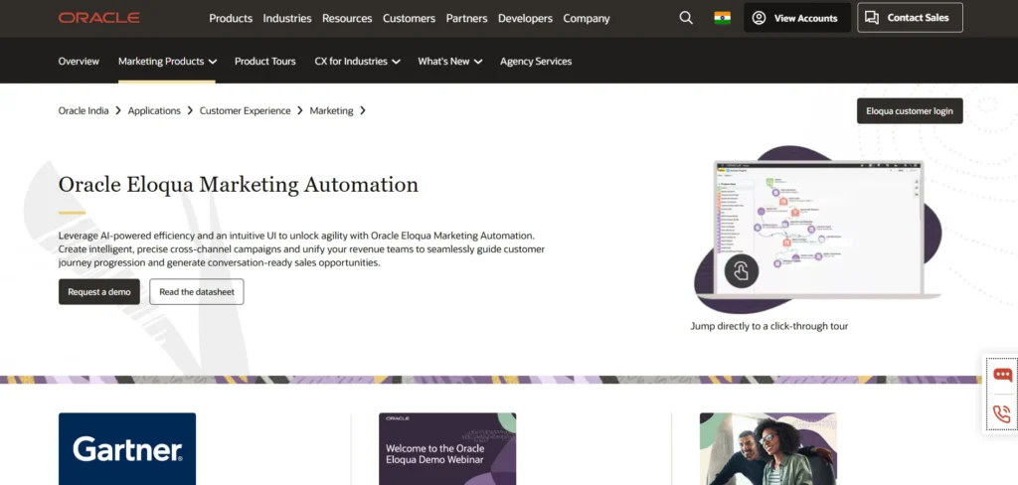Select the India flag country icon
Image resolution: width=1018 pixels, height=485 pixels.
722,18
